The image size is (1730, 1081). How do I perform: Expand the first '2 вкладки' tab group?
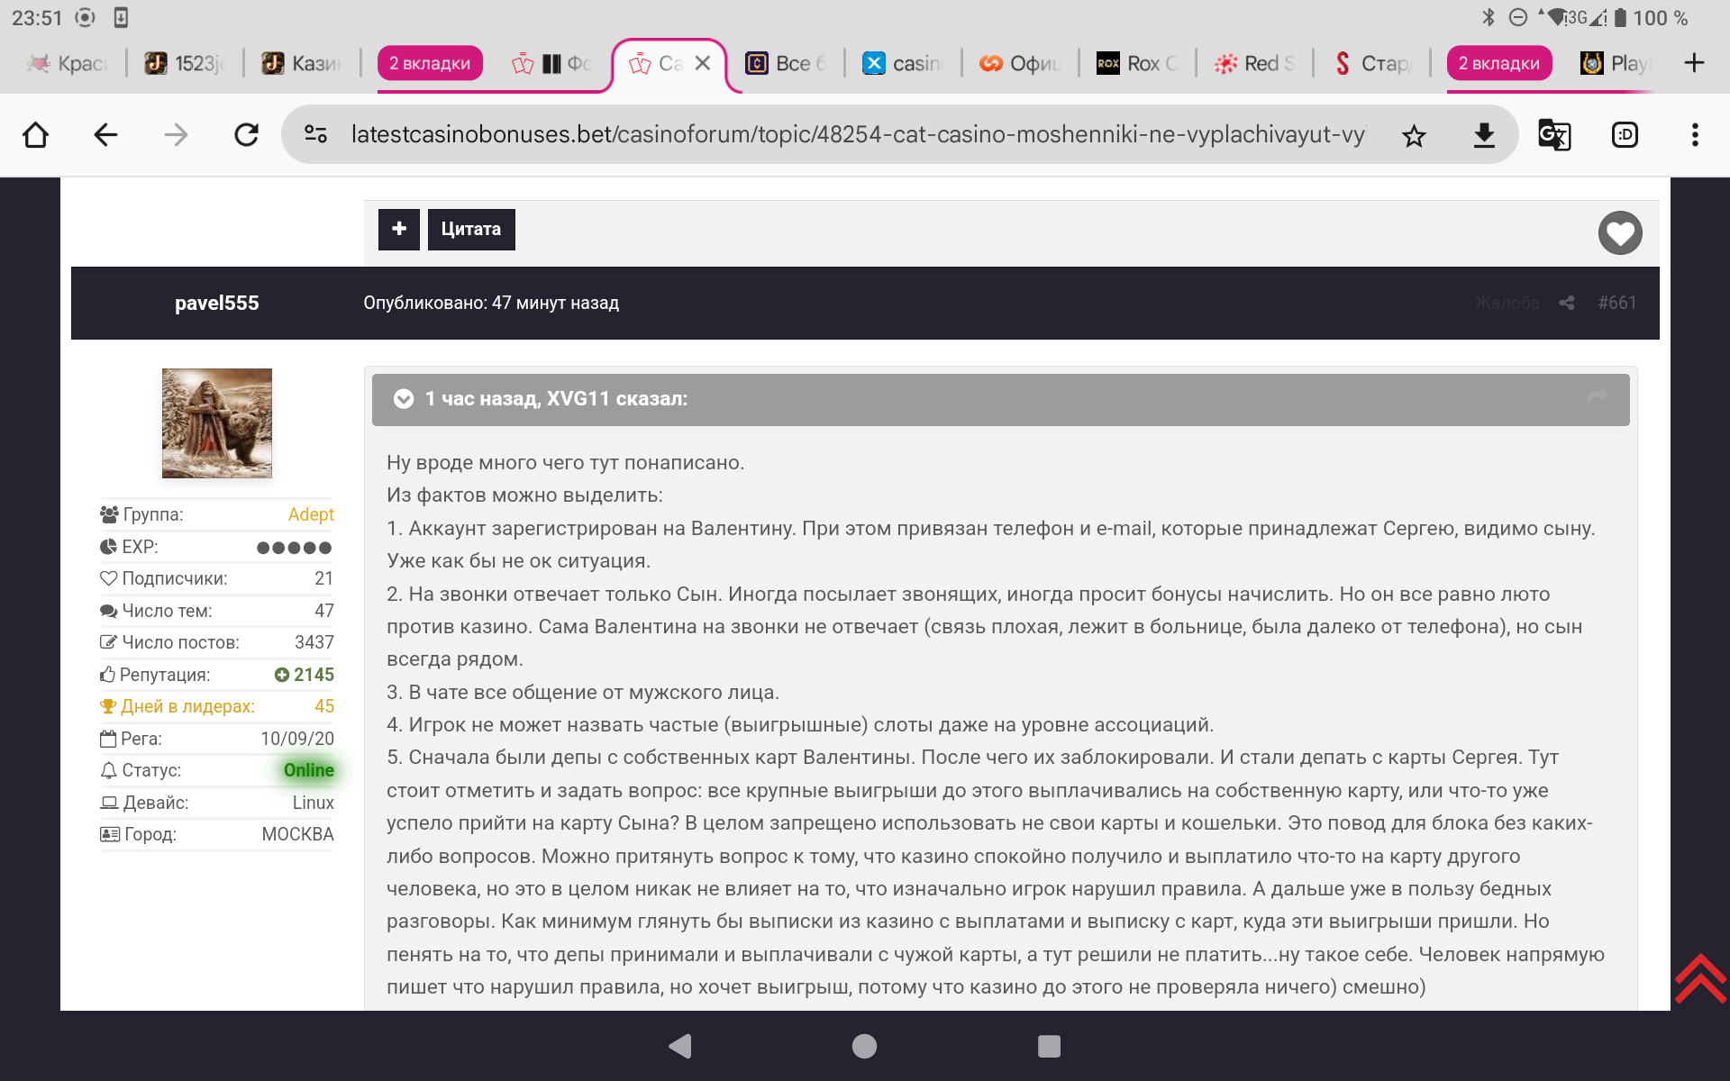(430, 63)
